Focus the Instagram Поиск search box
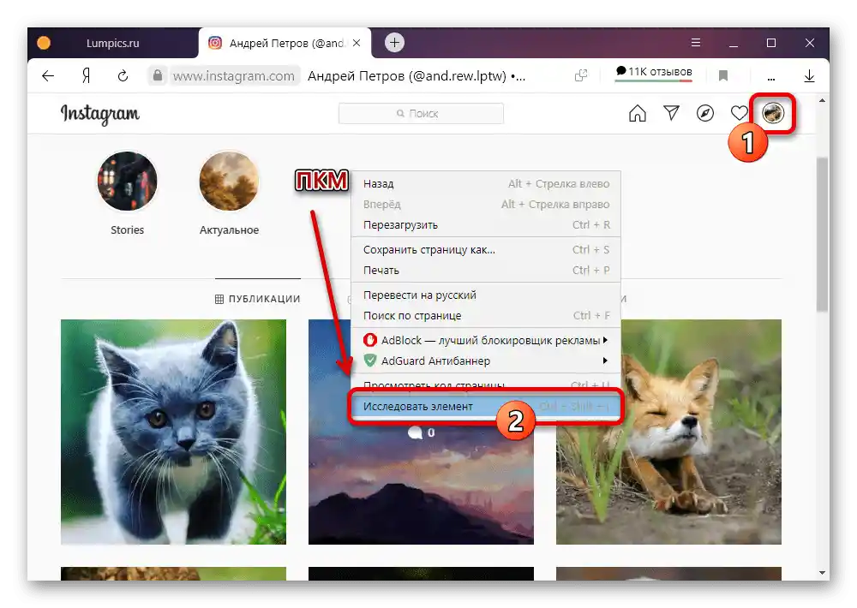 tap(421, 114)
